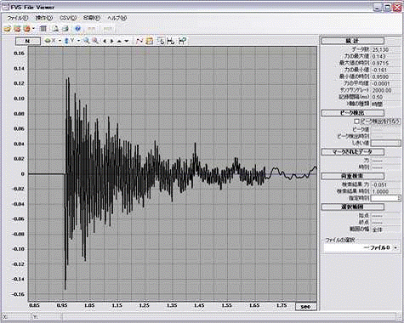Click the column table icon in toolbar
Viewport: 404px width, 323px height.
point(43,29)
